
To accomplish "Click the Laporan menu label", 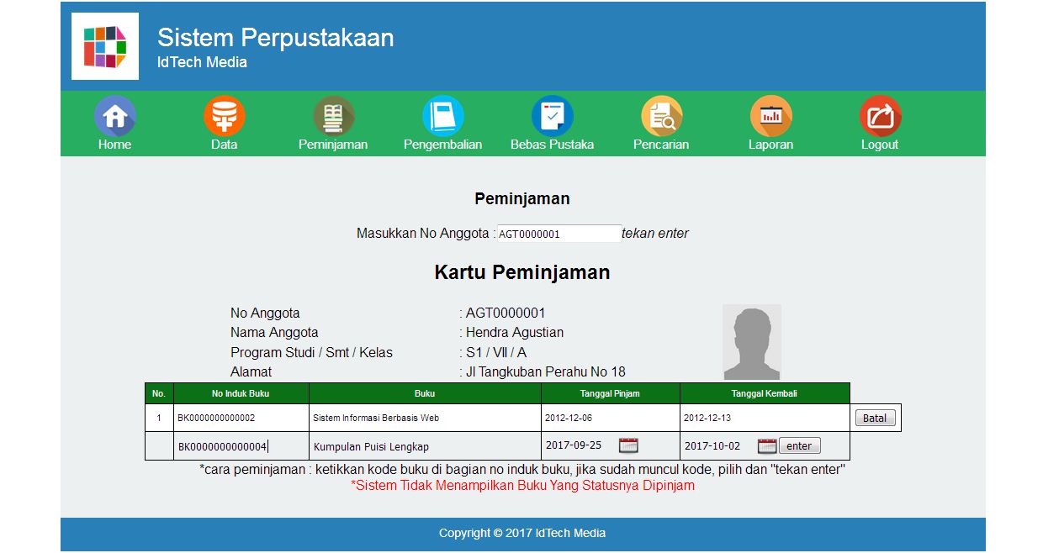I will pos(770,145).
